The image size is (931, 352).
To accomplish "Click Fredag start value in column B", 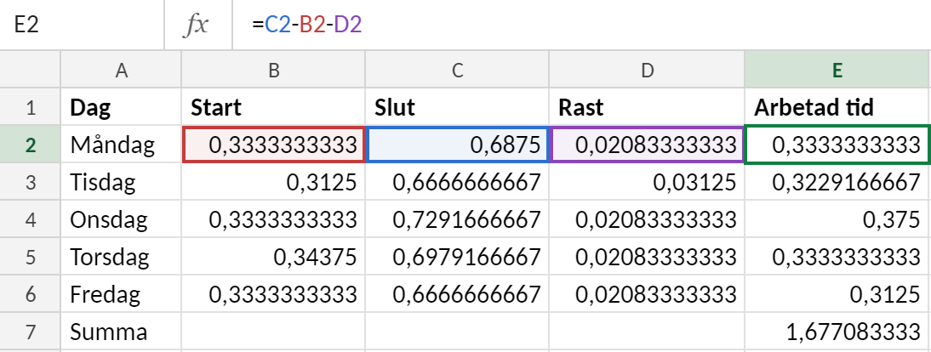I will (273, 294).
